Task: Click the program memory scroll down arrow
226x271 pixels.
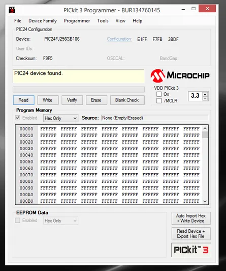Action: tap(205, 201)
